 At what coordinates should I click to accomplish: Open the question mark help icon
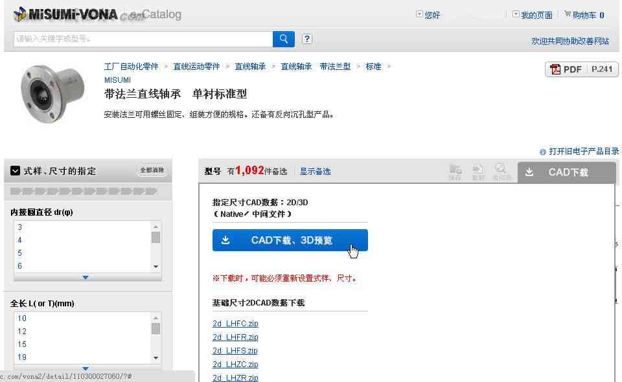click(306, 39)
